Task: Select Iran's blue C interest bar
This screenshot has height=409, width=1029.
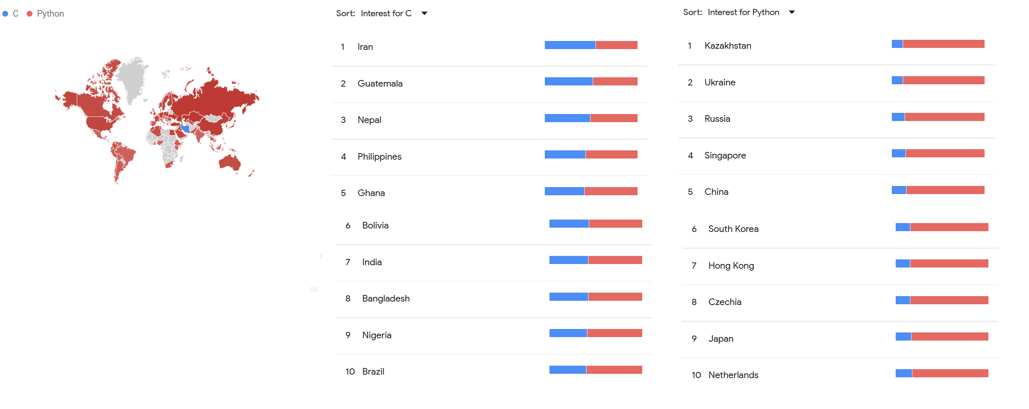Action: point(570,45)
